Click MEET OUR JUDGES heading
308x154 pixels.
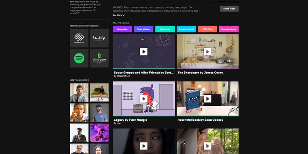pyautogui.click(x=79, y=80)
